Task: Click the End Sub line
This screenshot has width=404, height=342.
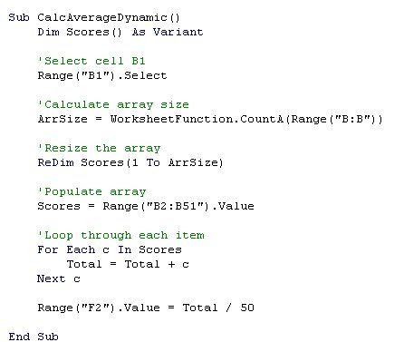Action: coord(34,337)
